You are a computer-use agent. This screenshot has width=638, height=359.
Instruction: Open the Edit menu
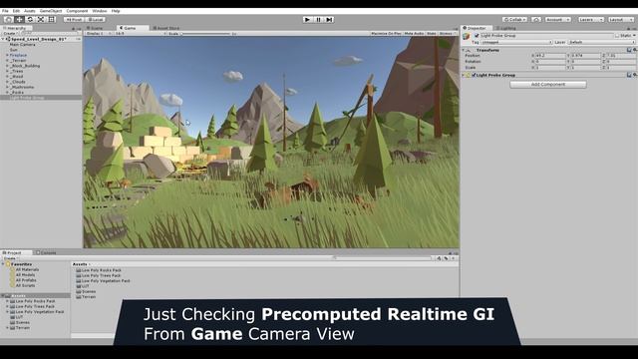pyautogui.click(x=16, y=11)
